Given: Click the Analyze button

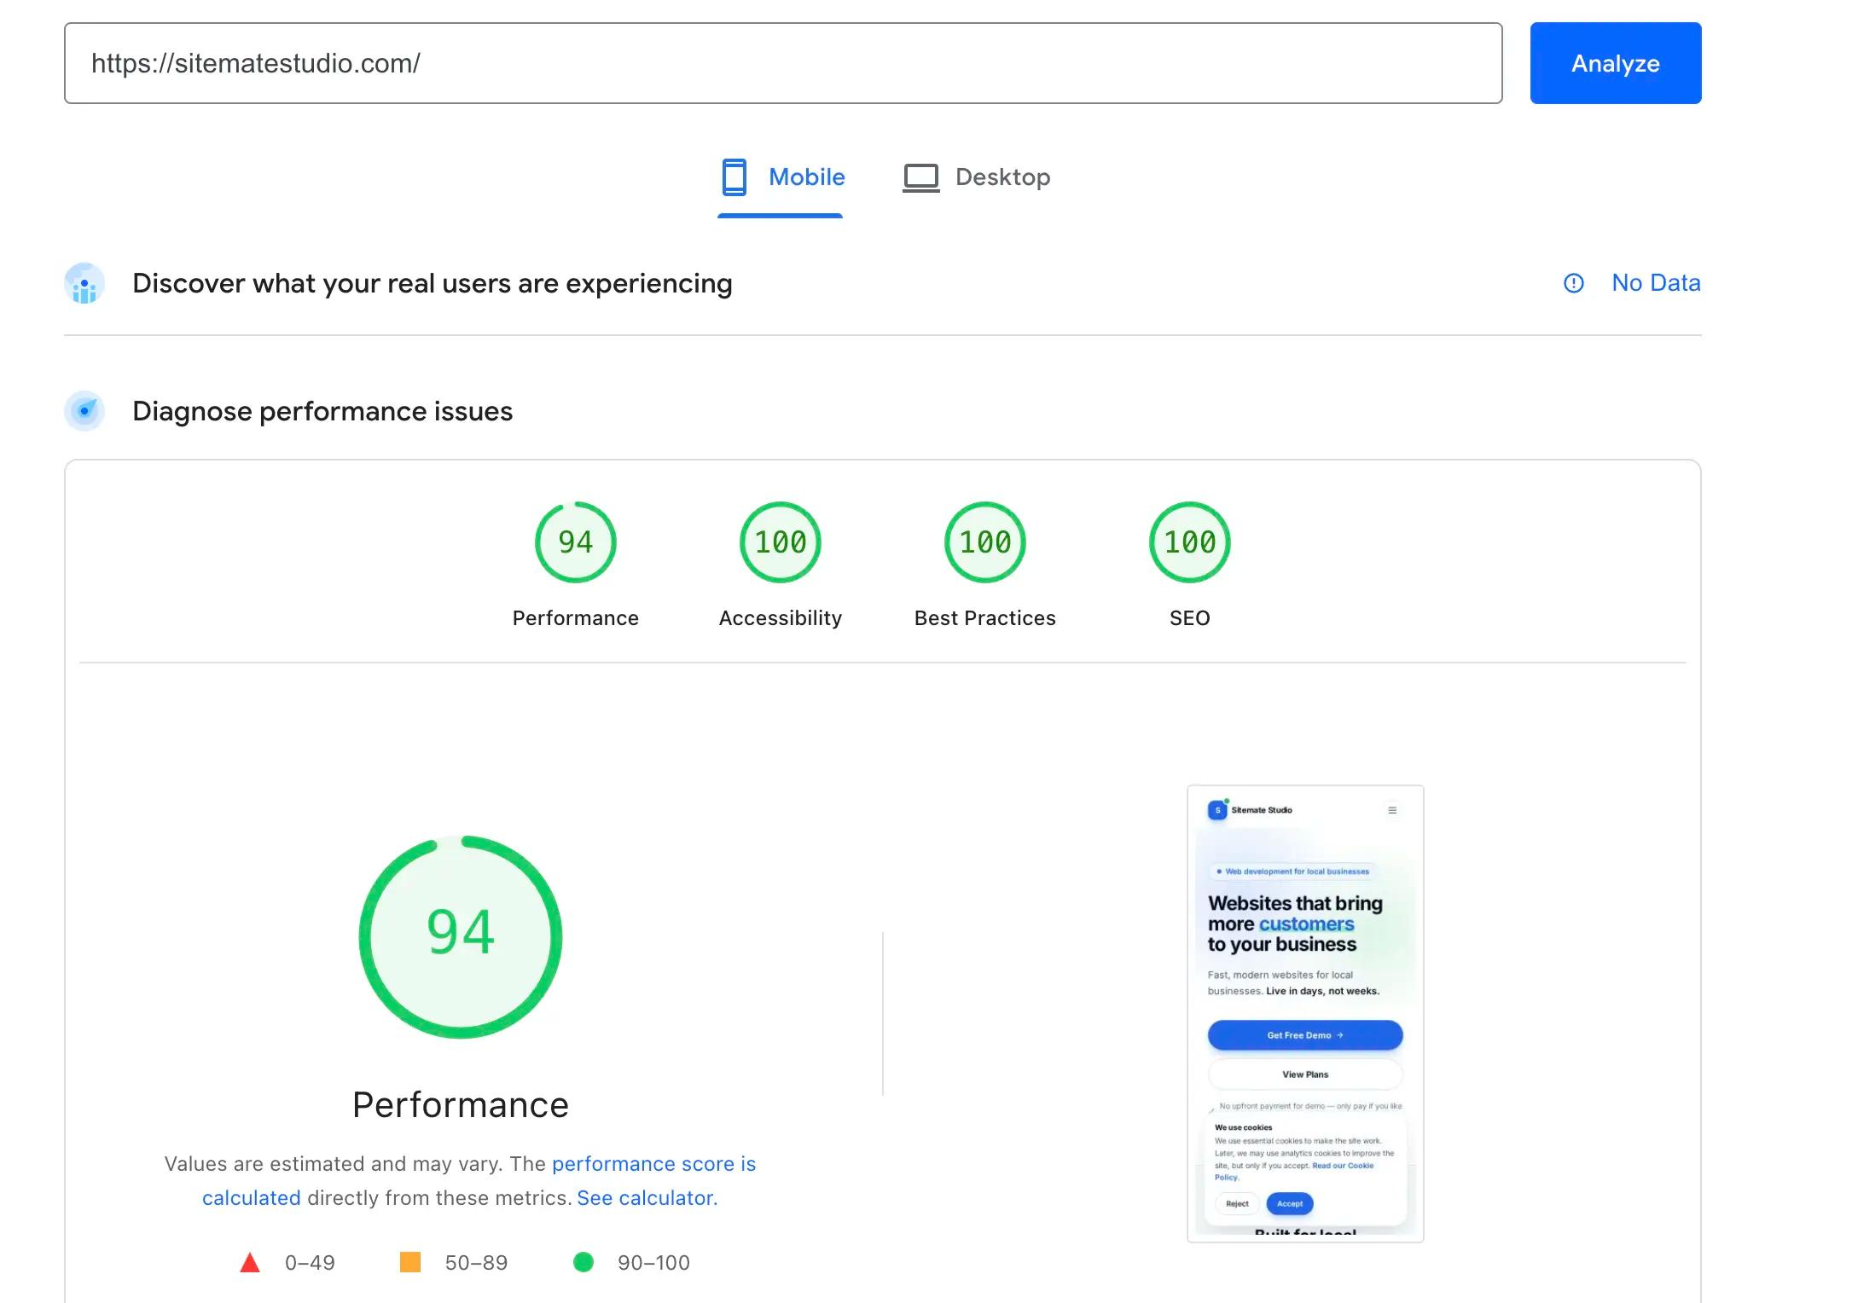Looking at the screenshot, I should click(1615, 63).
